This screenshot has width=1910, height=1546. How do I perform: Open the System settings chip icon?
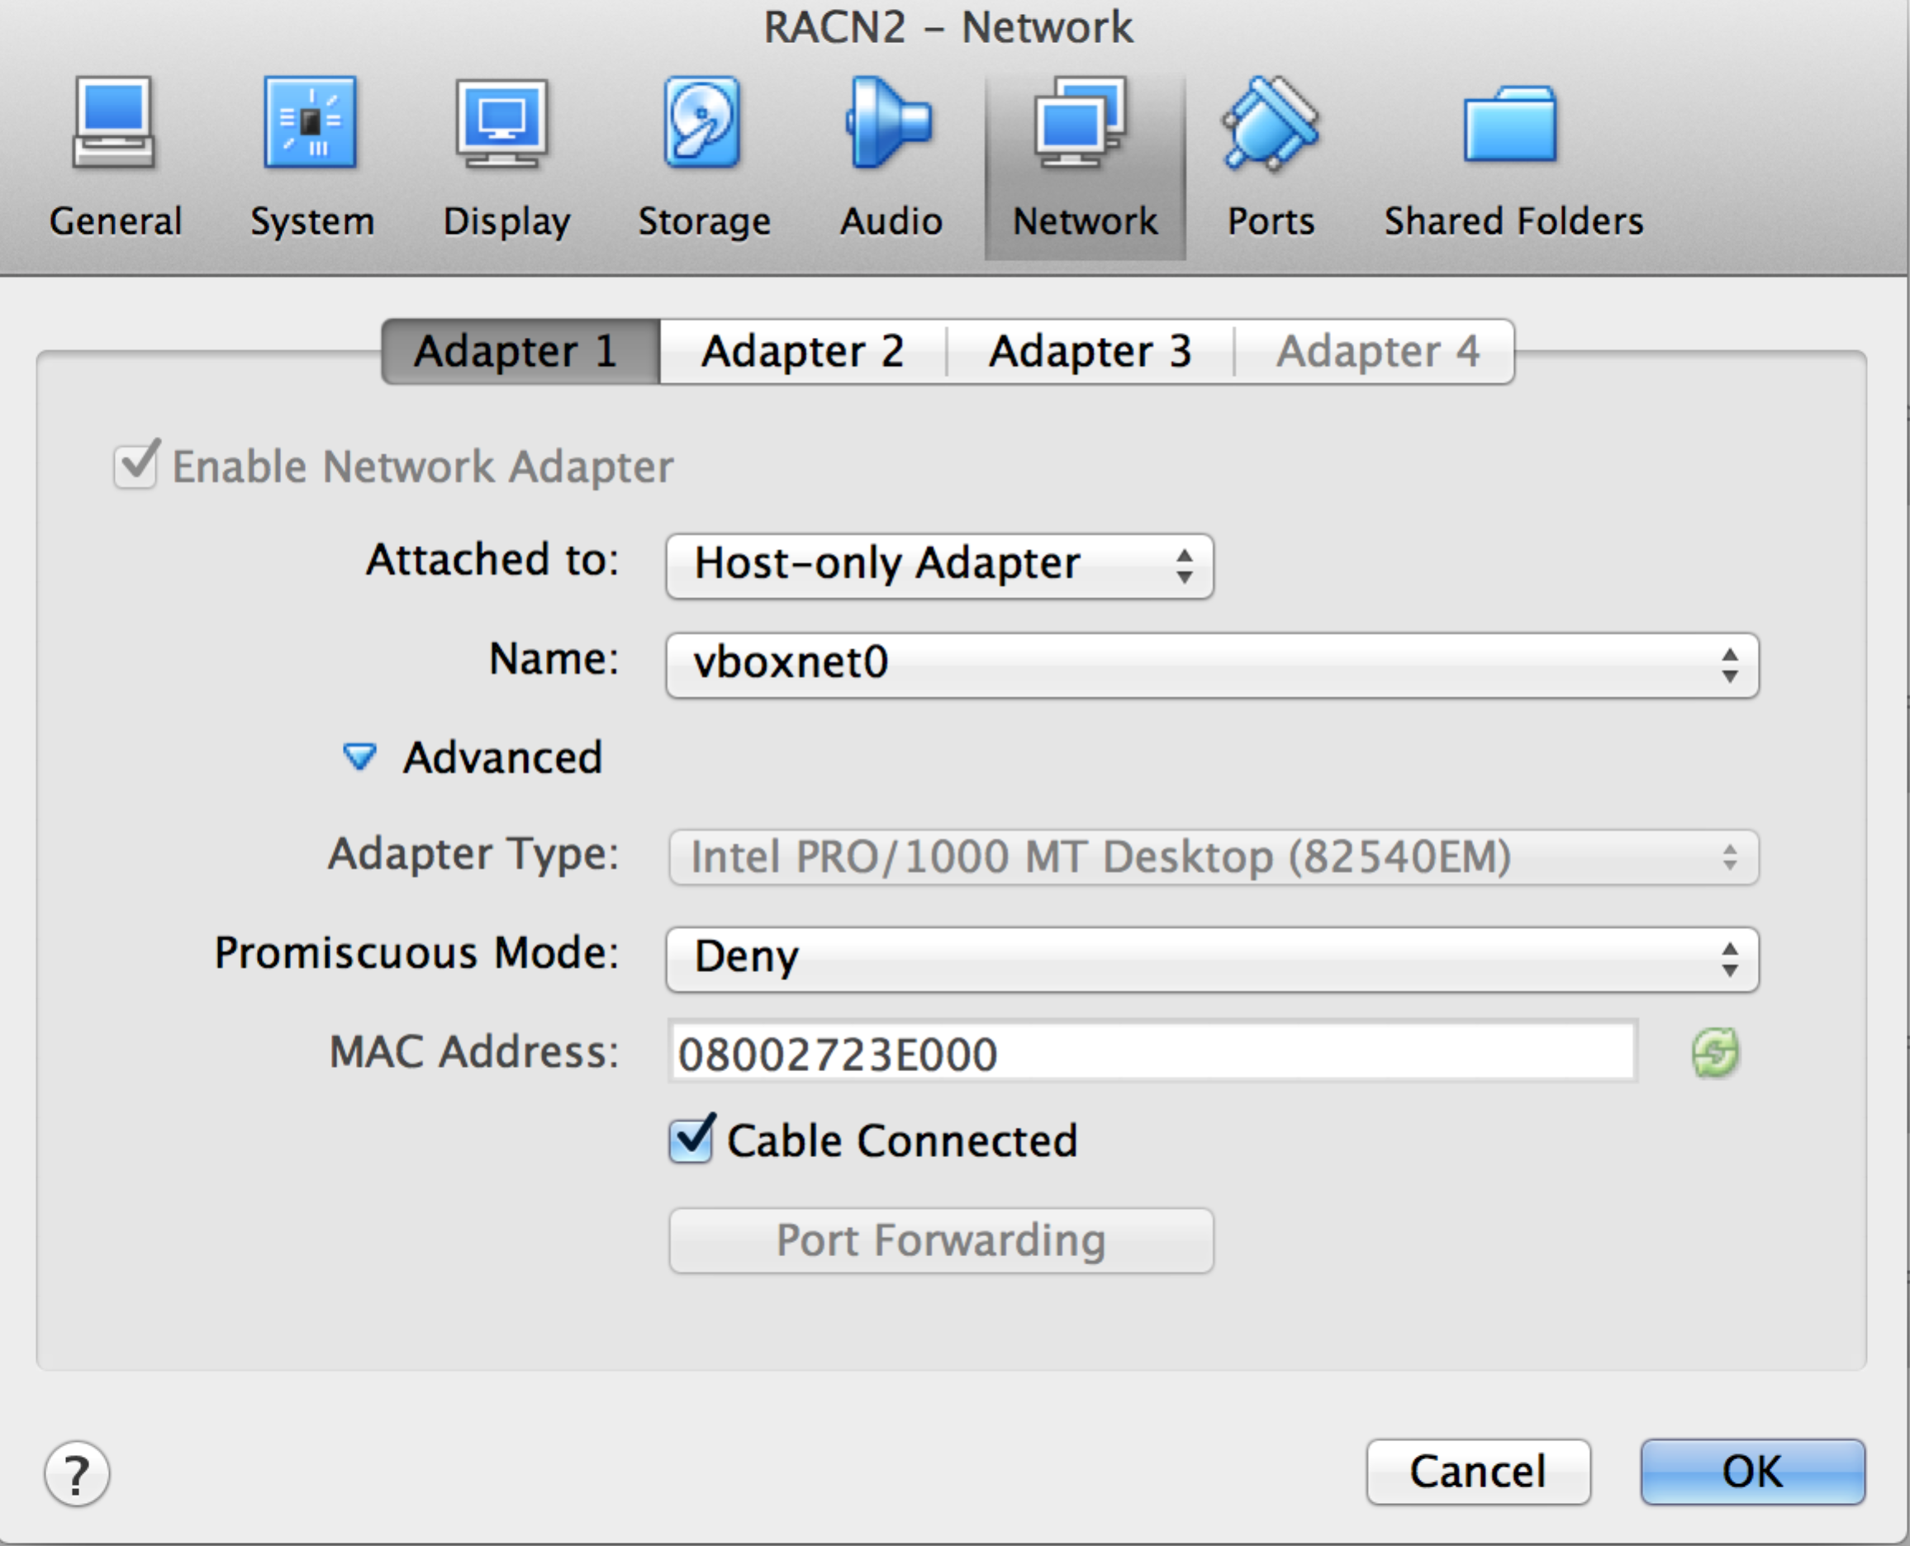[x=310, y=123]
